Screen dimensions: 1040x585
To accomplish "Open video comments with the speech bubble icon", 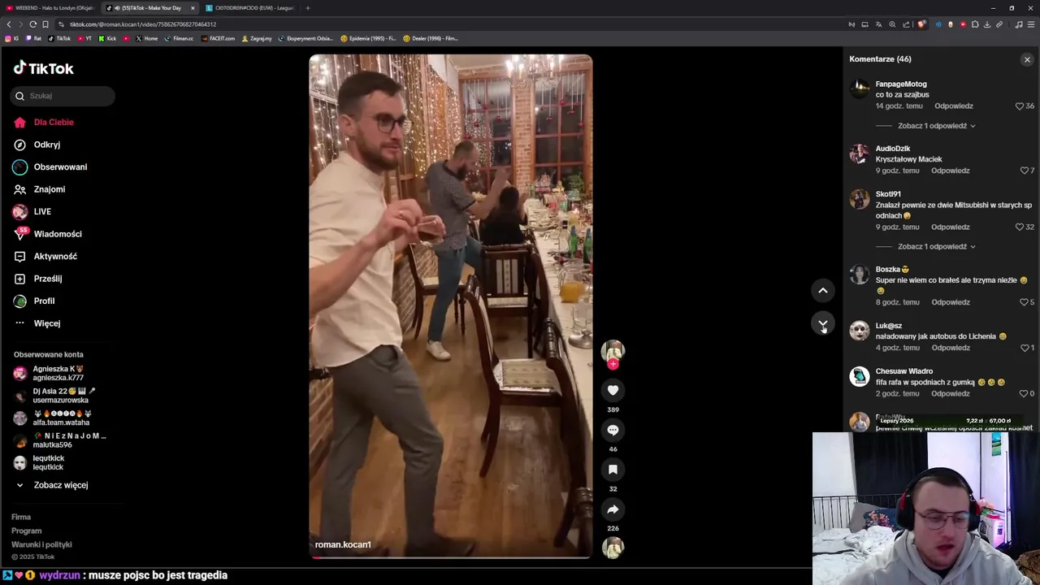I will tap(613, 430).
